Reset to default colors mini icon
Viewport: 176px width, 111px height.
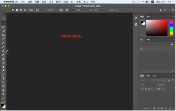(x=2, y=102)
